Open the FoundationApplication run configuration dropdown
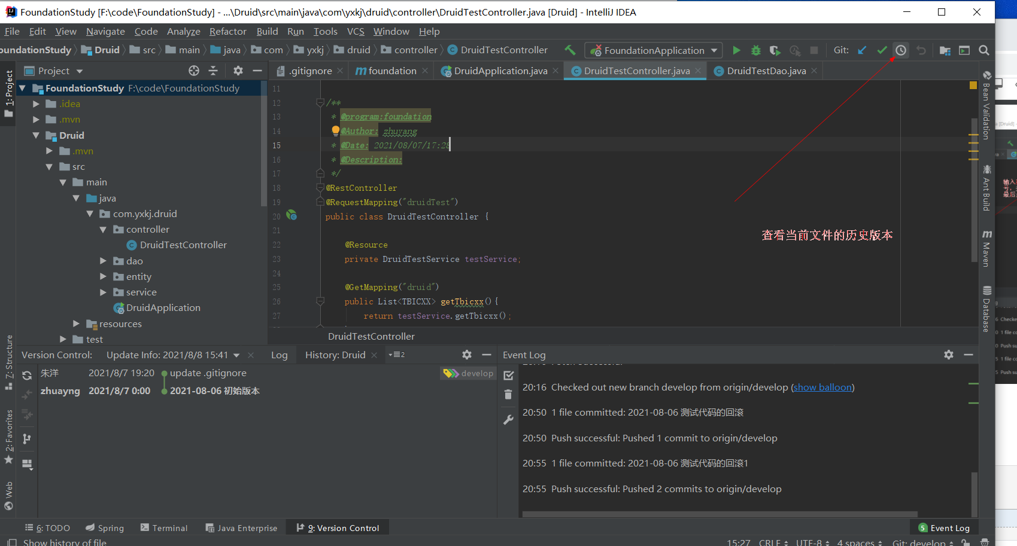The width and height of the screenshot is (1017, 546). [x=714, y=50]
